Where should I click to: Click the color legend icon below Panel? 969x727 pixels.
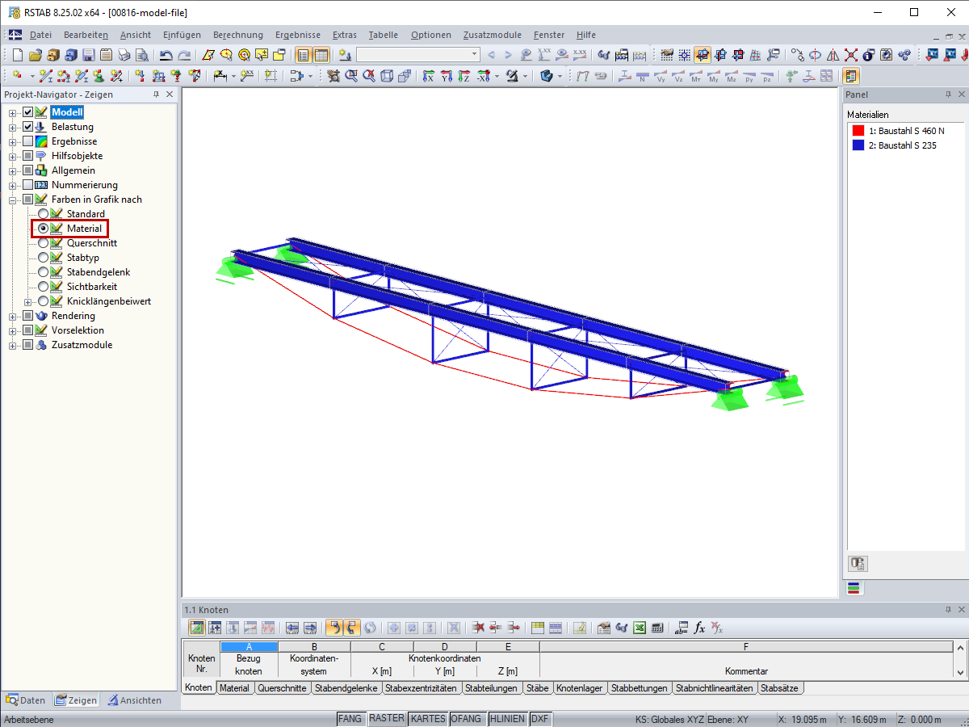pyautogui.click(x=854, y=588)
